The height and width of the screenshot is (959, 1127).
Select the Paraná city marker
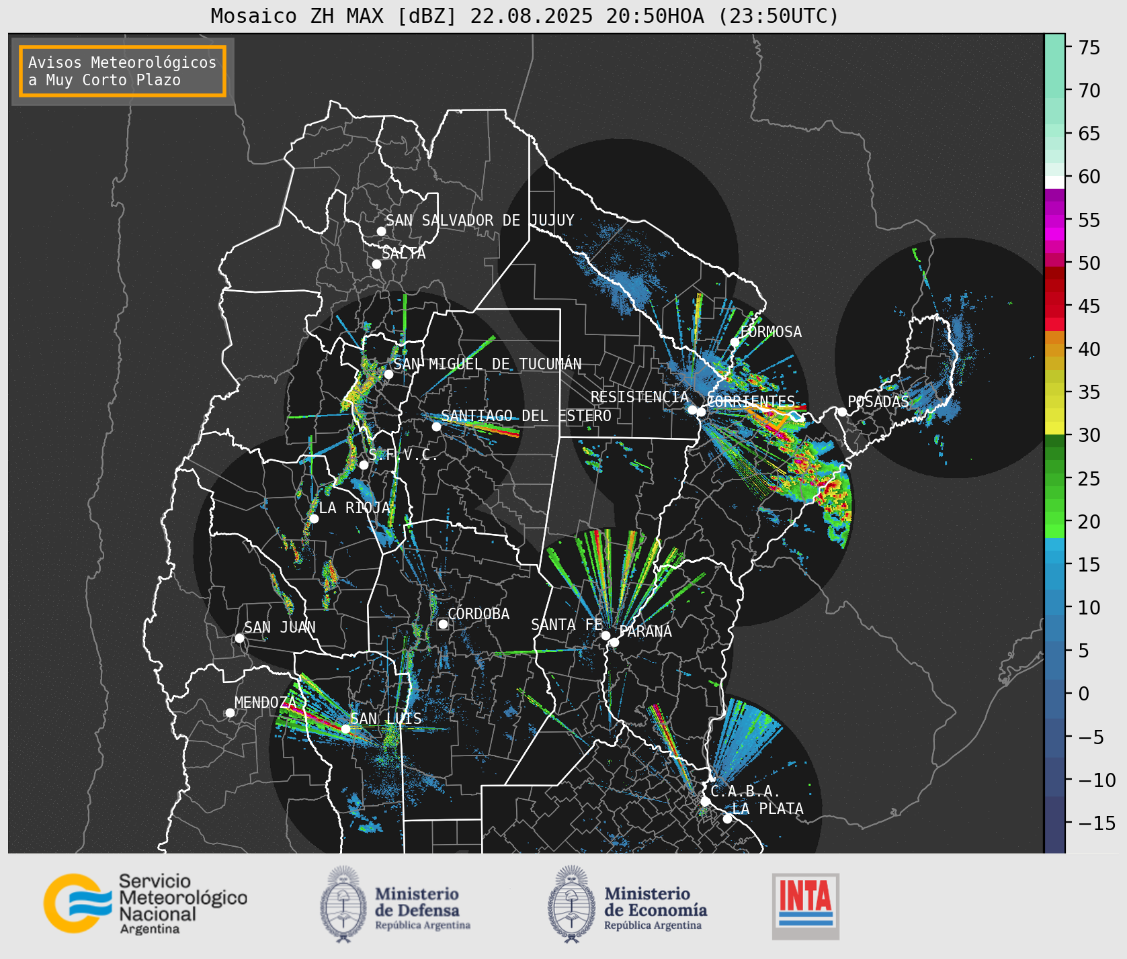coord(614,642)
